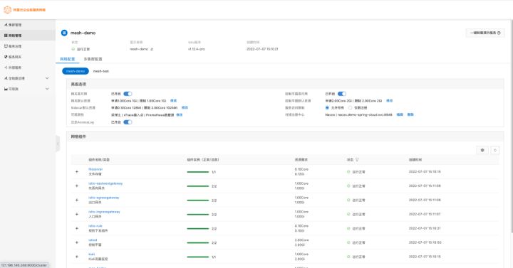The width and height of the screenshot is (513, 268).
Task: Click the one-click deploy demo service button
Action: (x=485, y=33)
